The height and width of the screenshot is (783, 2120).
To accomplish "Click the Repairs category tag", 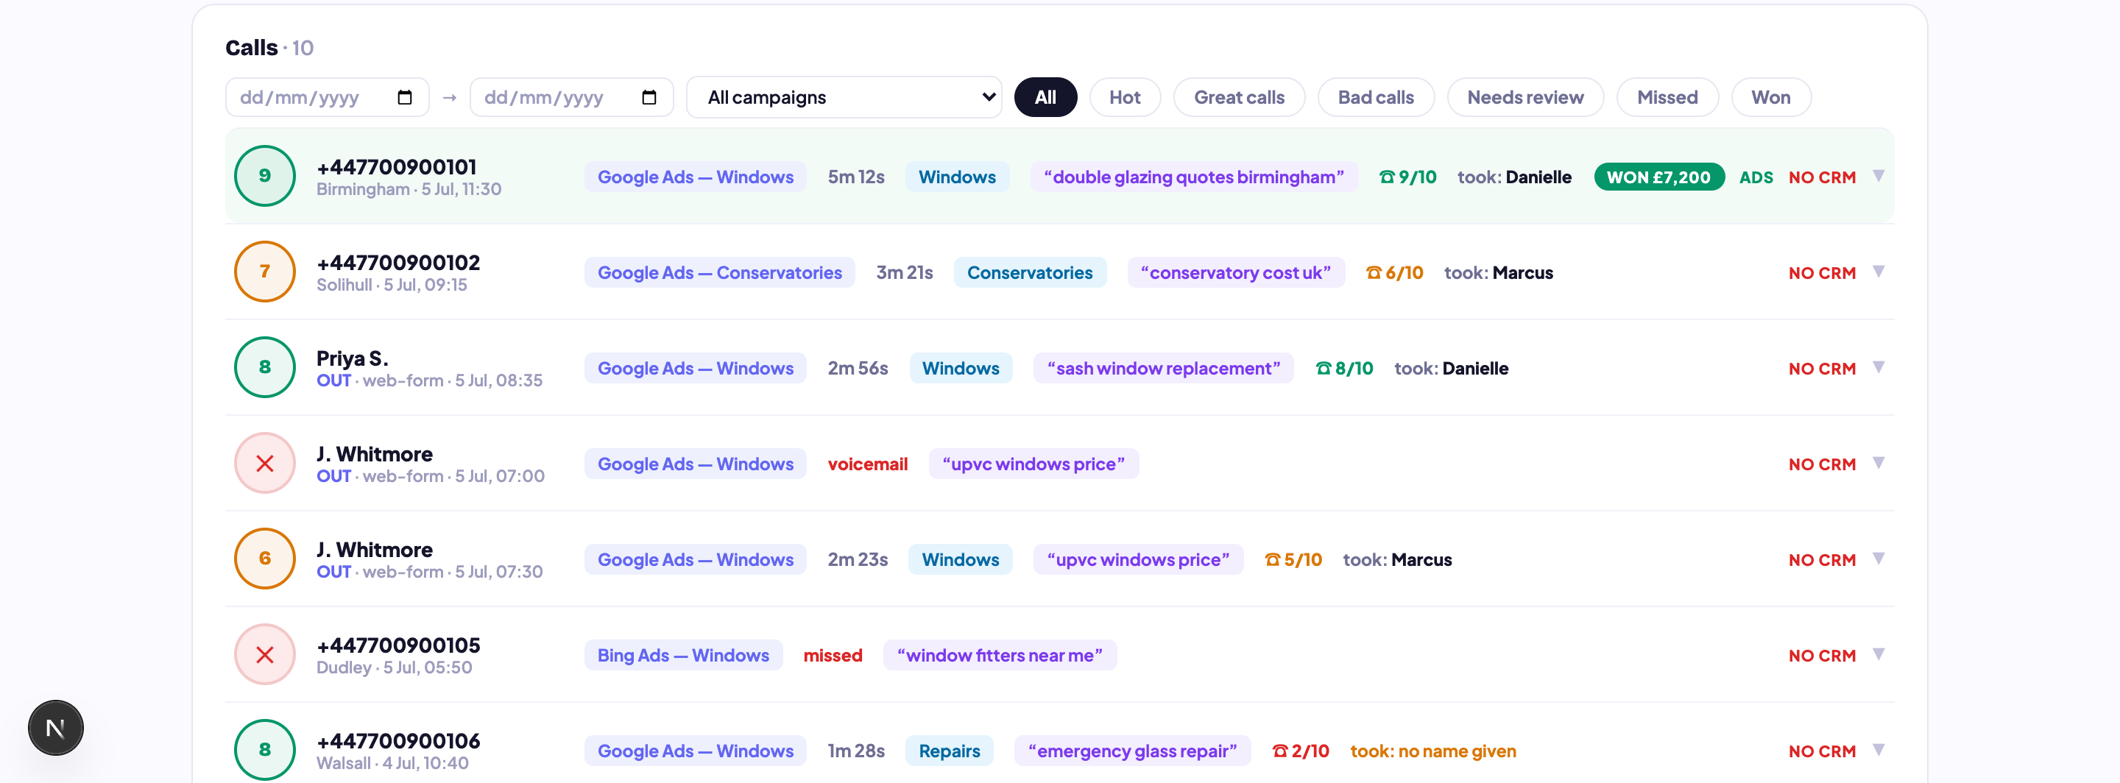I will (949, 750).
